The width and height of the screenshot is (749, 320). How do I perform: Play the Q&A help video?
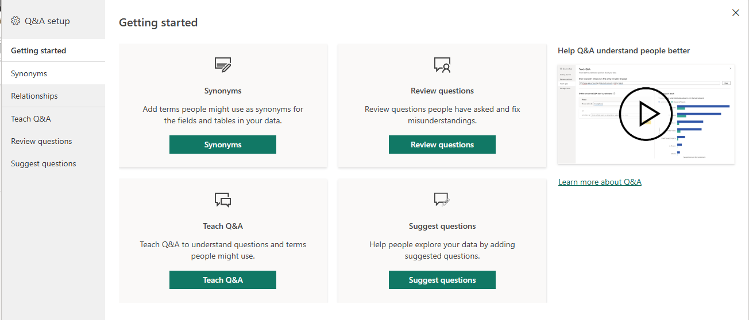tap(640, 113)
